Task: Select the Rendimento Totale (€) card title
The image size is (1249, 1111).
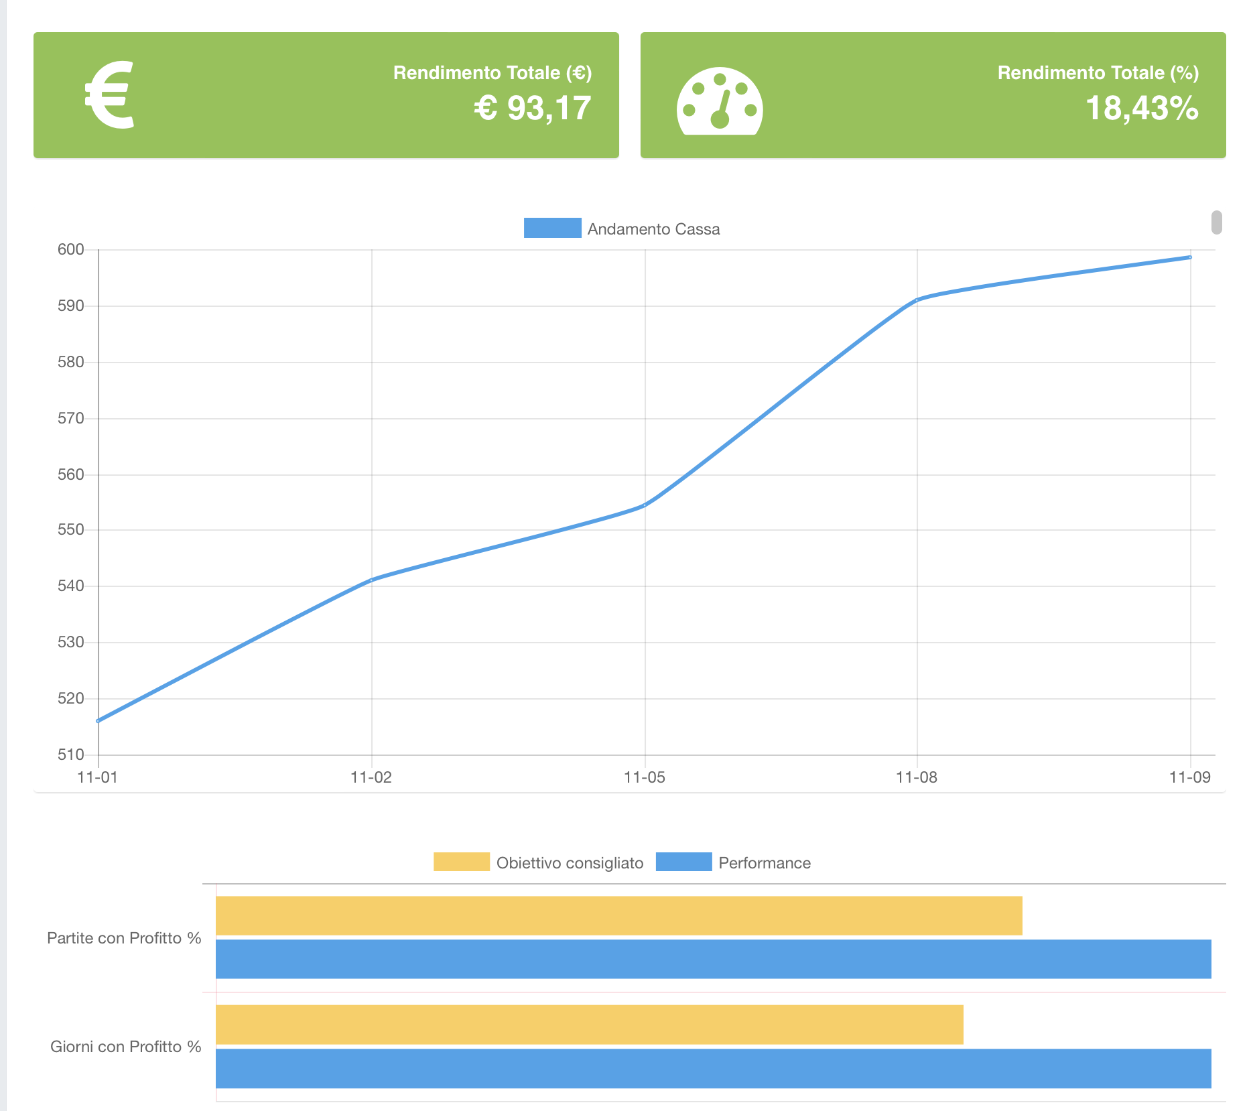Action: [x=492, y=72]
